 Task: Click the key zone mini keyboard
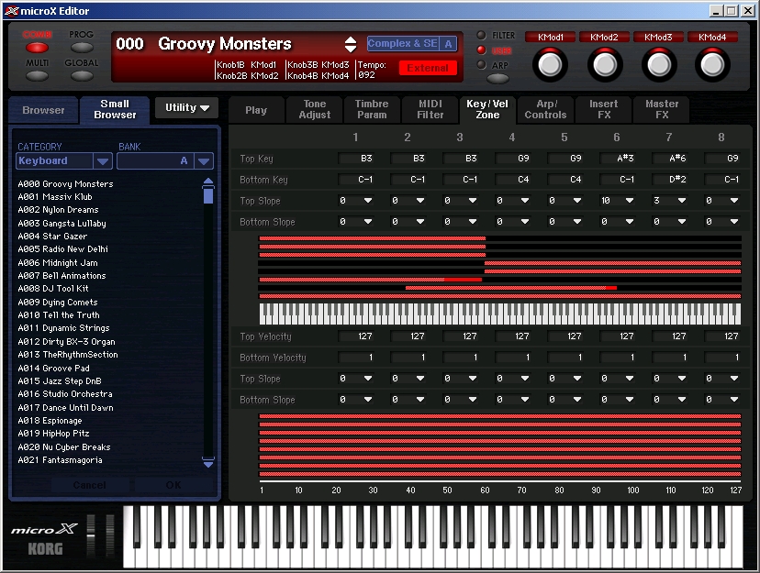(499, 314)
